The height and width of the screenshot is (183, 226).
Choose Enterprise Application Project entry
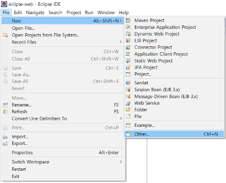(x=174, y=27)
